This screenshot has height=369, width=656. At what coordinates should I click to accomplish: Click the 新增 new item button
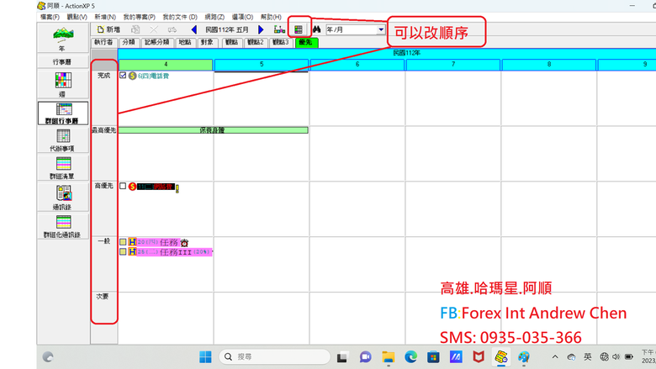click(x=108, y=29)
